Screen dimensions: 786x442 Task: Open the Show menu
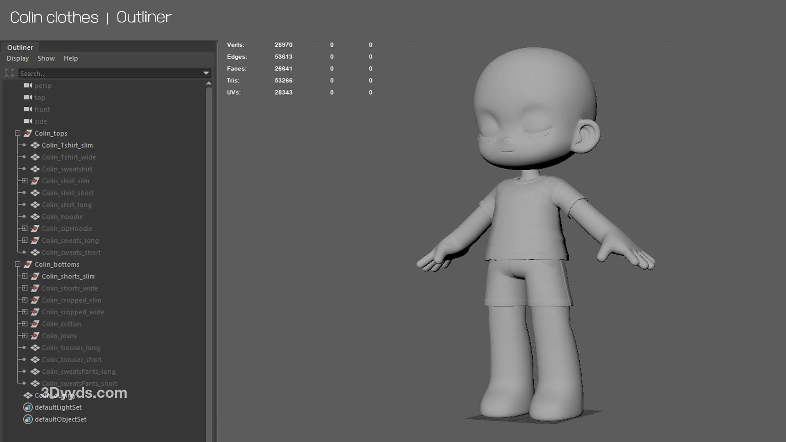(x=46, y=59)
